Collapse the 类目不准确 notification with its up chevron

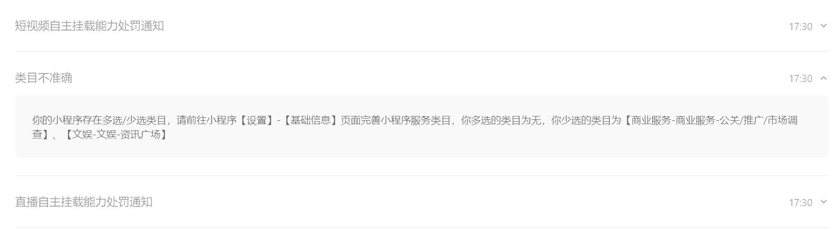(x=823, y=78)
